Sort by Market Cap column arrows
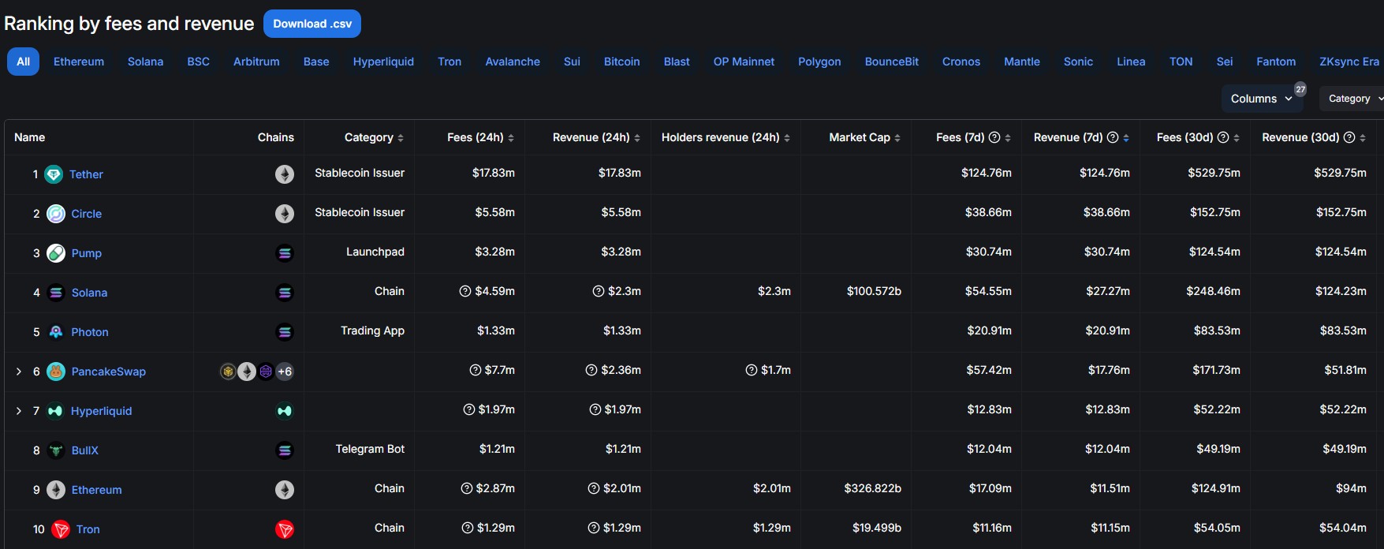This screenshot has width=1384, height=549. 897,138
